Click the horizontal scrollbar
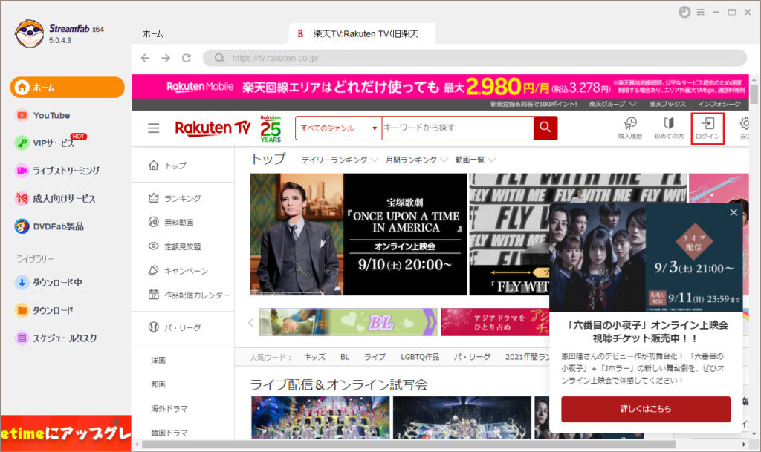 pyautogui.click(x=409, y=445)
